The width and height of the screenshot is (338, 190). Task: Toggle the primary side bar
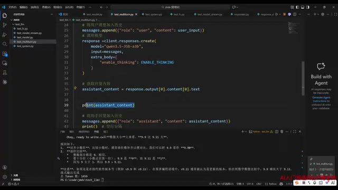(297, 7)
